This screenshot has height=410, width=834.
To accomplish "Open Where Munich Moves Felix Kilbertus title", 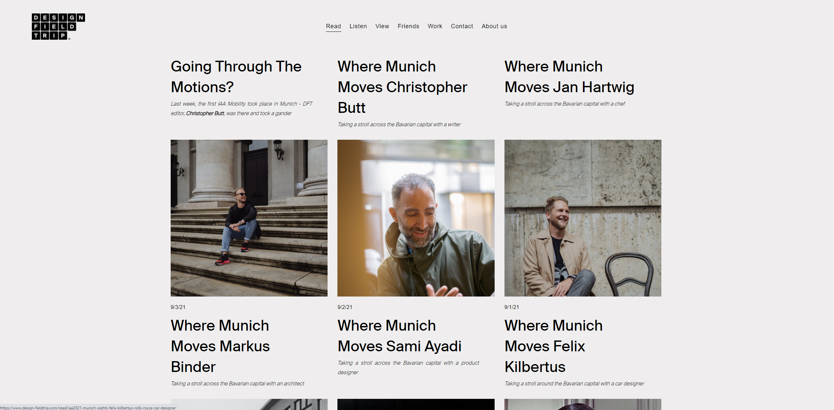I will pos(553,346).
